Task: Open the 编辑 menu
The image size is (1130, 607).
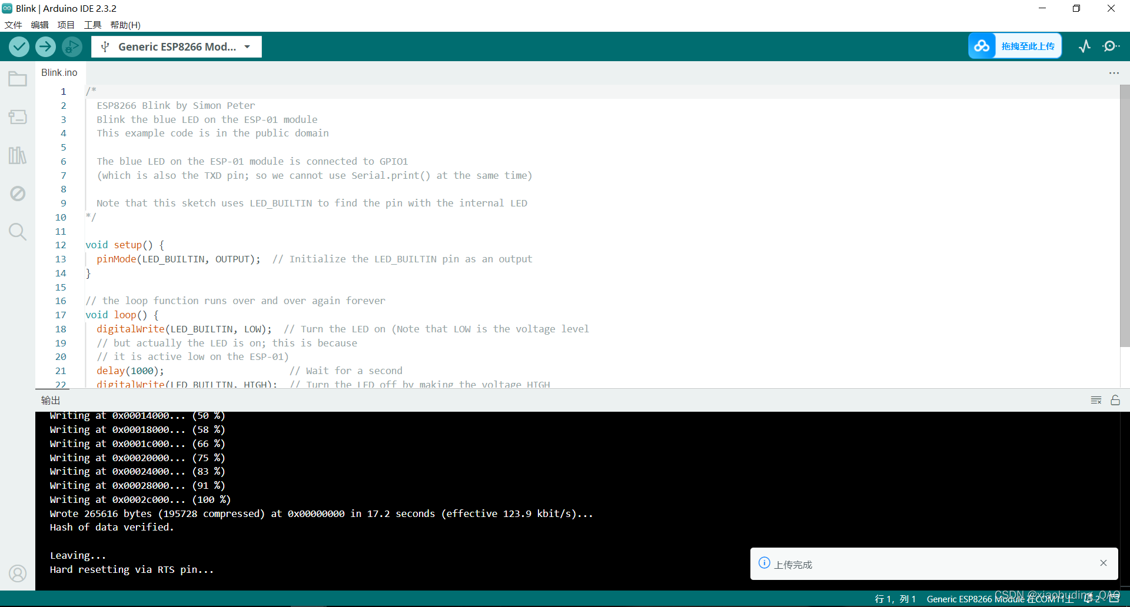Action: 39,25
